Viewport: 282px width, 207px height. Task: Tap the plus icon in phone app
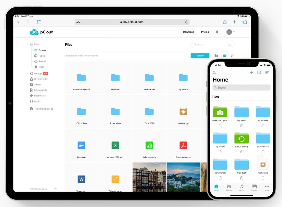pos(251,73)
